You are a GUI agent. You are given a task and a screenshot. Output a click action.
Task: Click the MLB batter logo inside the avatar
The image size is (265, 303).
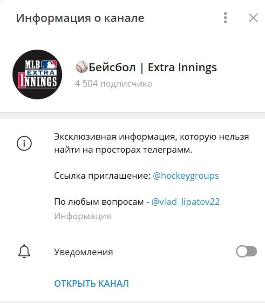tap(49, 64)
